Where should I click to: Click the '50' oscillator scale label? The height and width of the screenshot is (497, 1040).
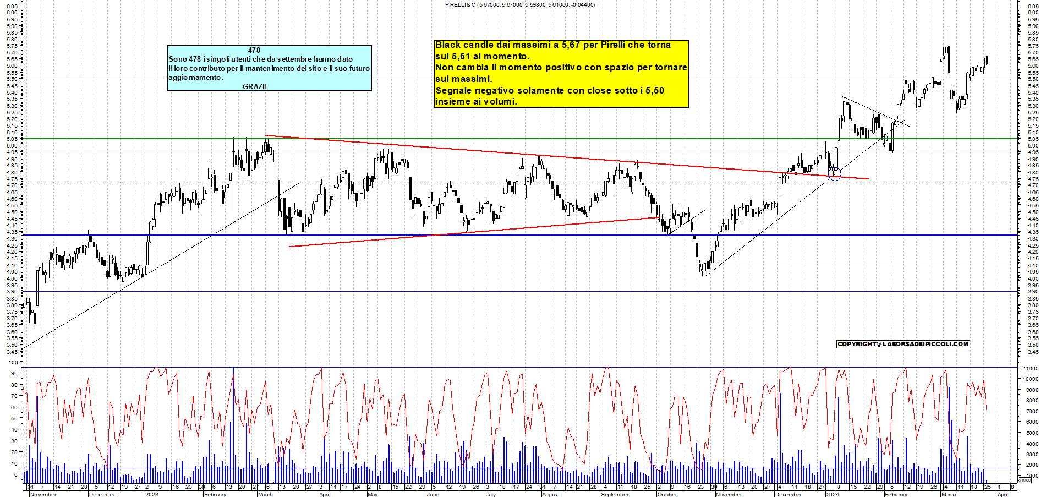pyautogui.click(x=14, y=418)
